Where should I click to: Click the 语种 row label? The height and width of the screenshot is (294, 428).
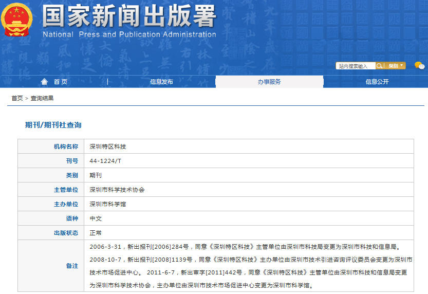coord(72,218)
